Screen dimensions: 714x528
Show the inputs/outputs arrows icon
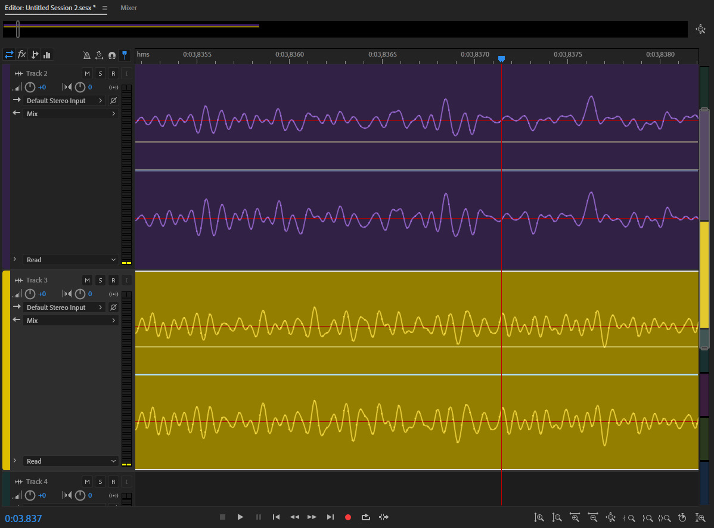point(9,55)
